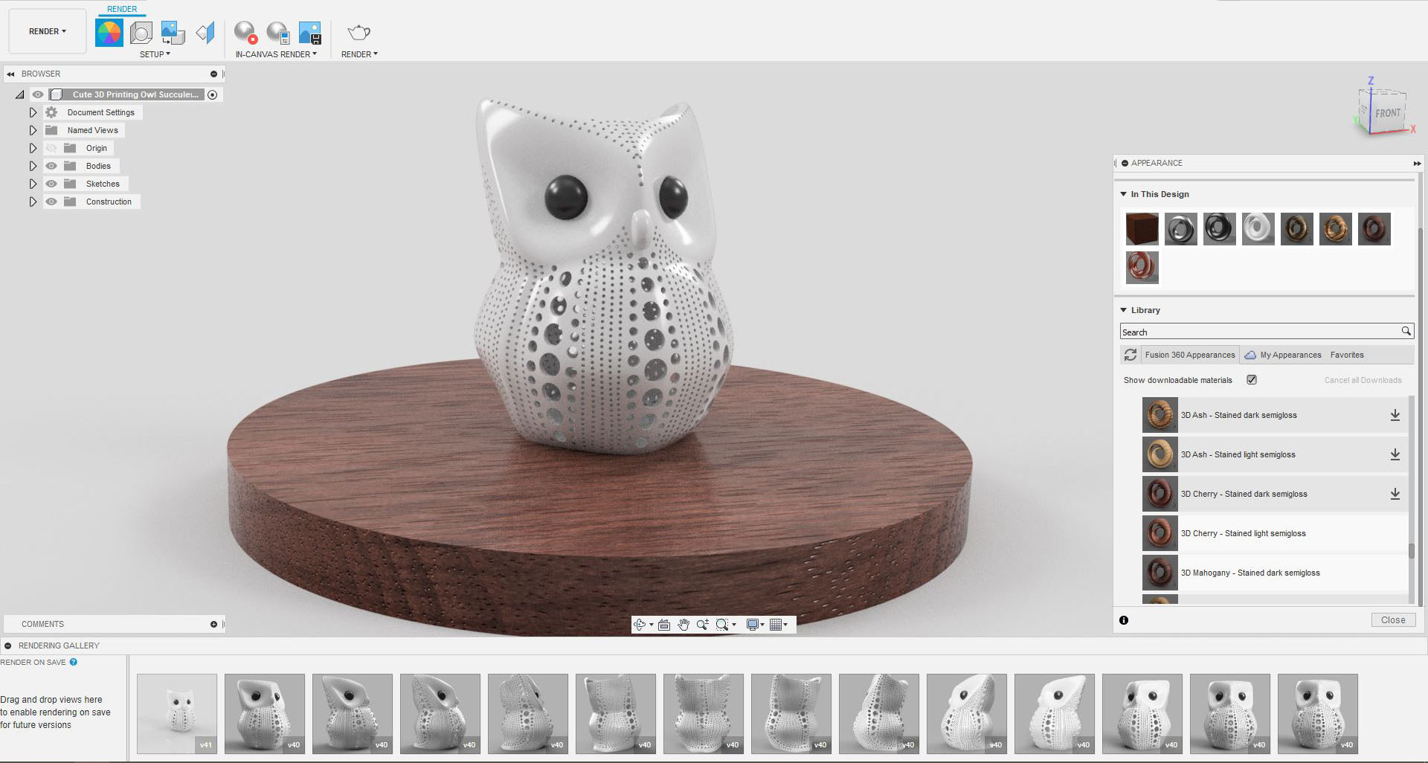
Task: Click the info icon in Appearance panel
Action: [1124, 620]
